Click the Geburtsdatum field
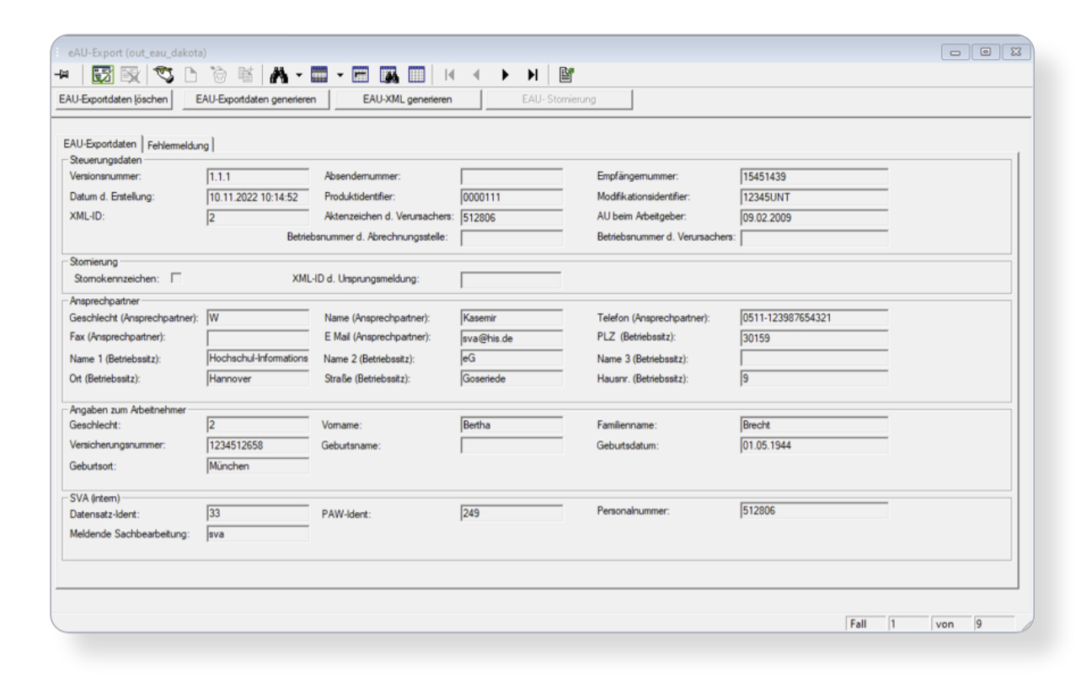This screenshot has height=682, width=1087. 814,445
